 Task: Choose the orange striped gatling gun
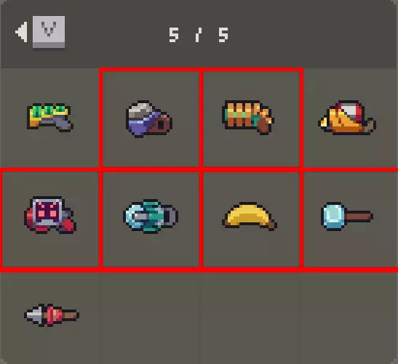click(x=247, y=118)
